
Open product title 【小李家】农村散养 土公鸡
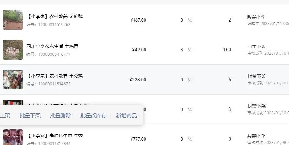pyautogui.click(x=55, y=76)
